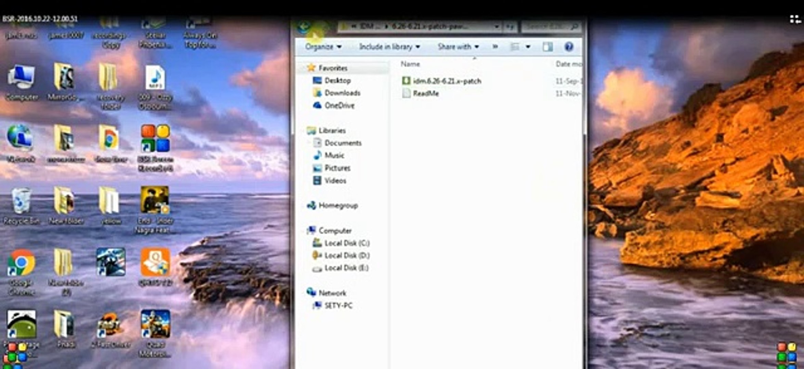Click the change view icon in Explorer

tap(515, 47)
